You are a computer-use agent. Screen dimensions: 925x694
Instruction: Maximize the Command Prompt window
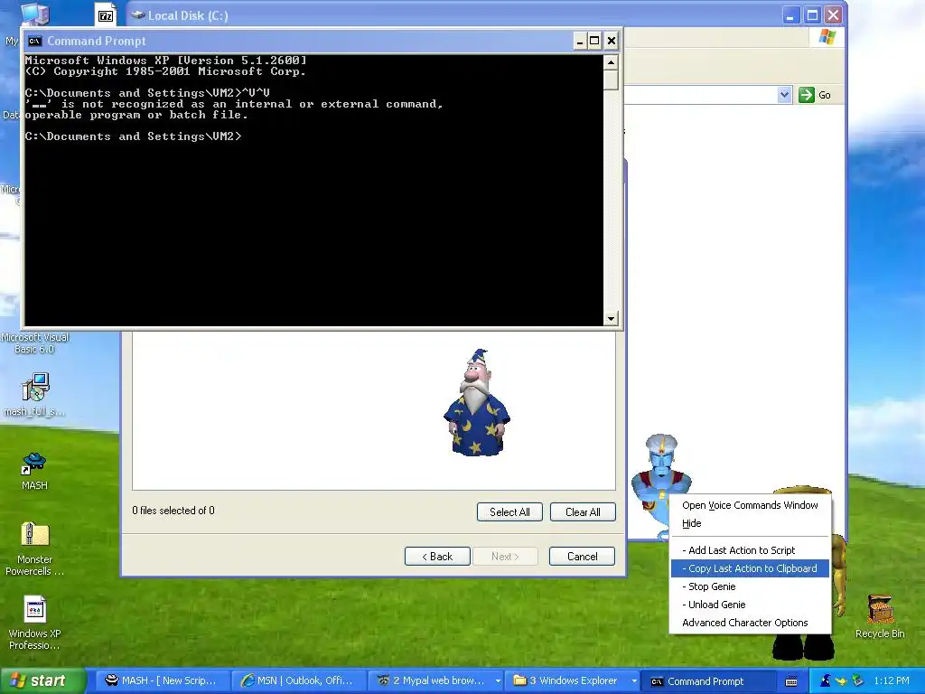594,41
